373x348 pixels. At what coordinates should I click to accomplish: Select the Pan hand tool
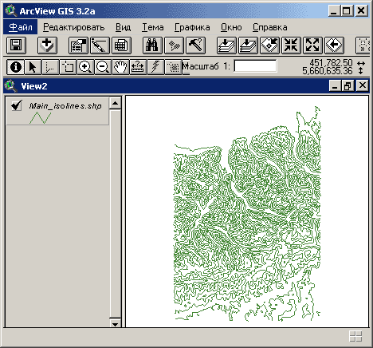pyautogui.click(x=120, y=67)
